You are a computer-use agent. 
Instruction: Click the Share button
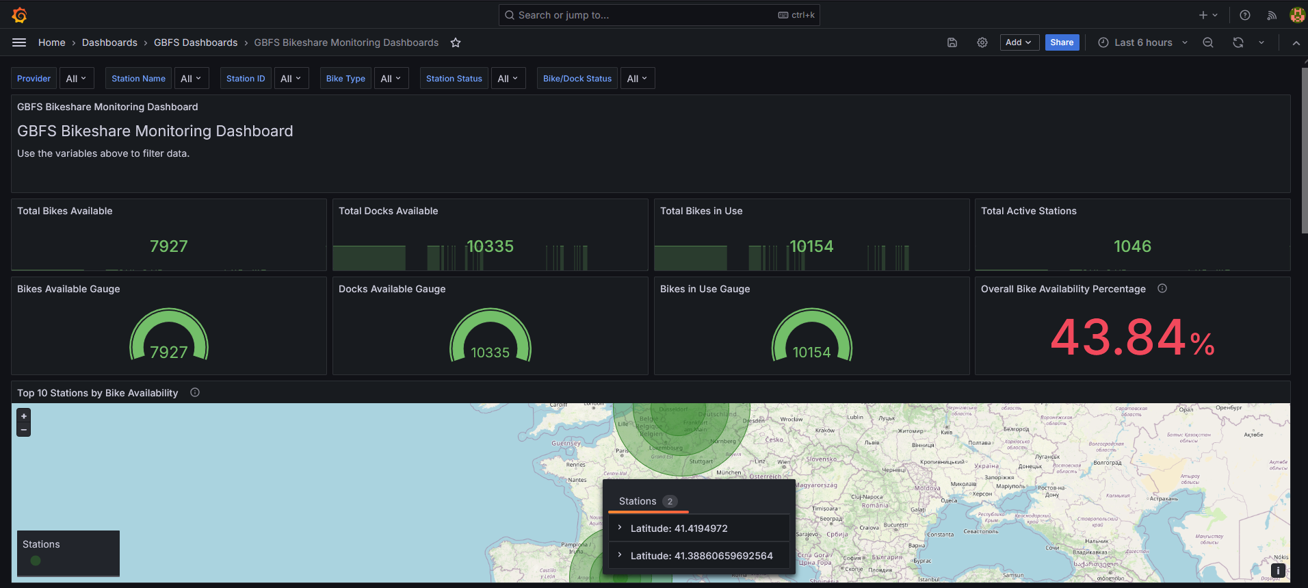point(1062,42)
